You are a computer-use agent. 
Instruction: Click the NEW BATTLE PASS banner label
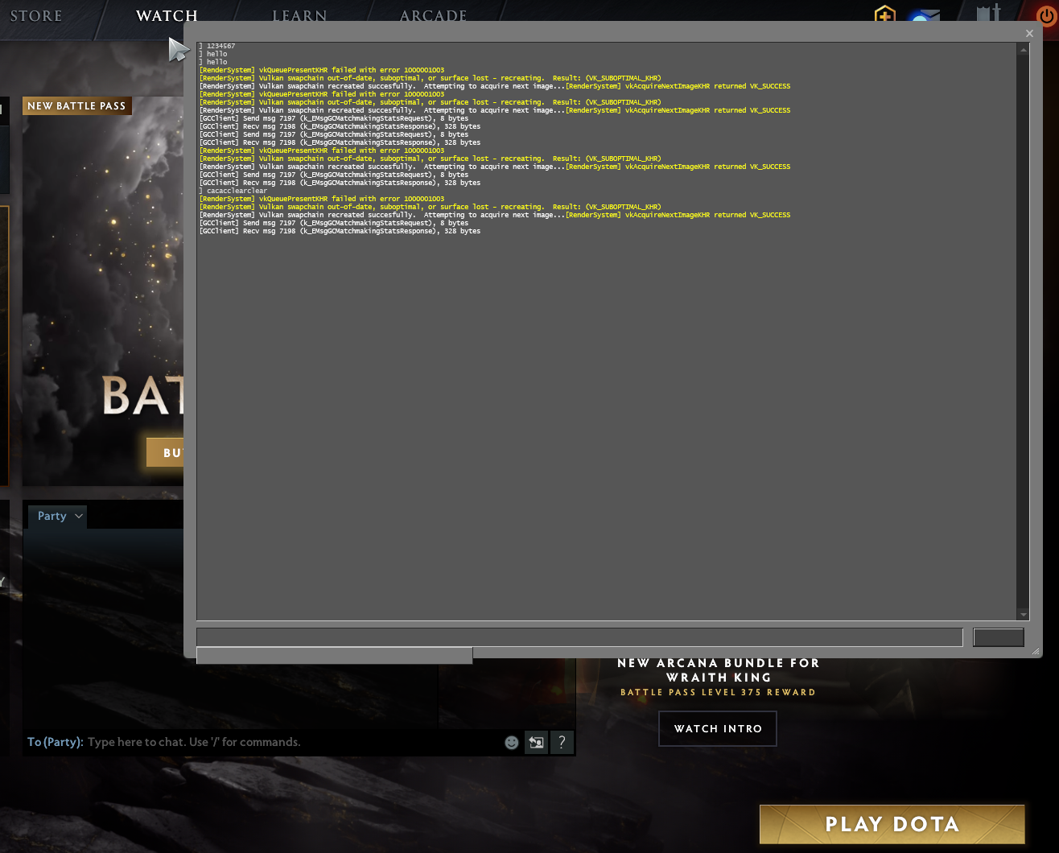click(76, 105)
